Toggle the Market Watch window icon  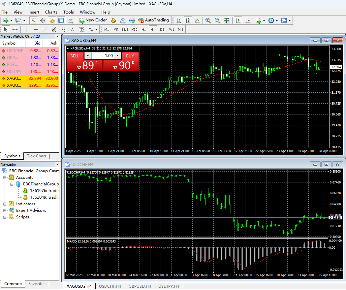[x=33, y=20]
